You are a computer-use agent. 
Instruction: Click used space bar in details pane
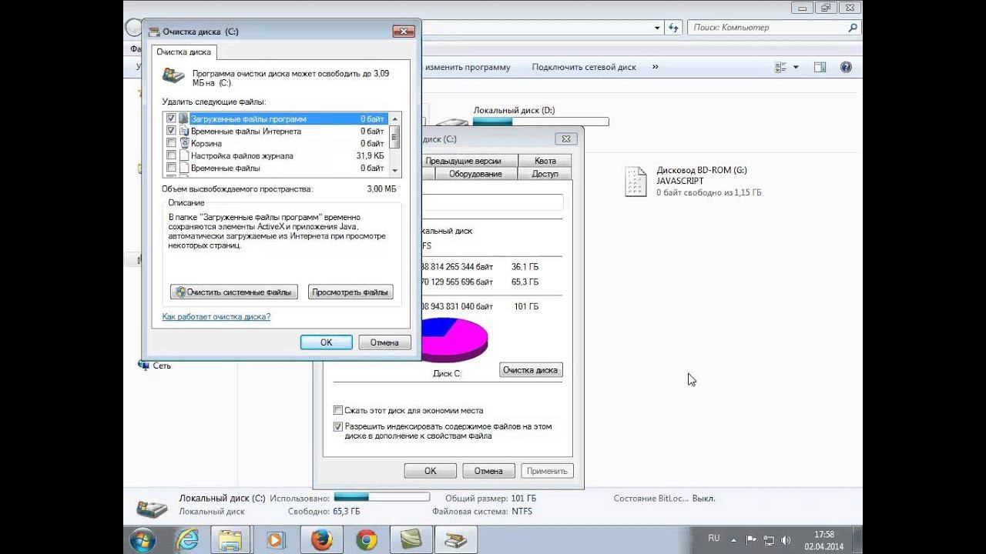point(382,498)
